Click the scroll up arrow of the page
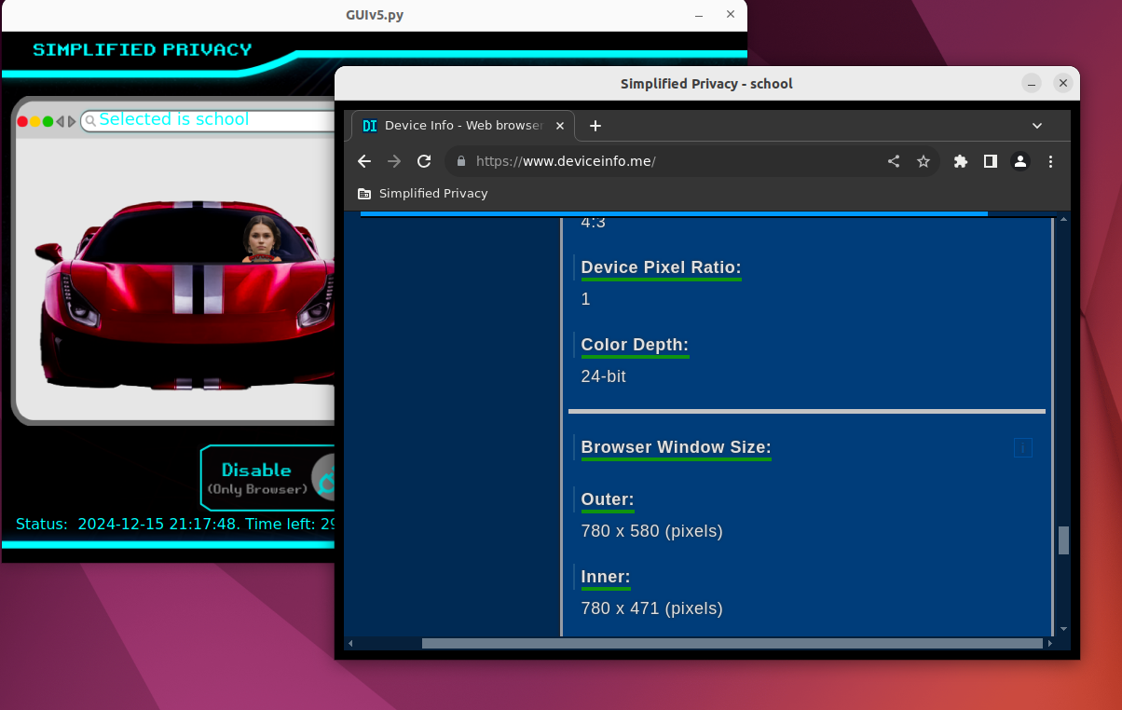The width and height of the screenshot is (1122, 710). point(1063,220)
